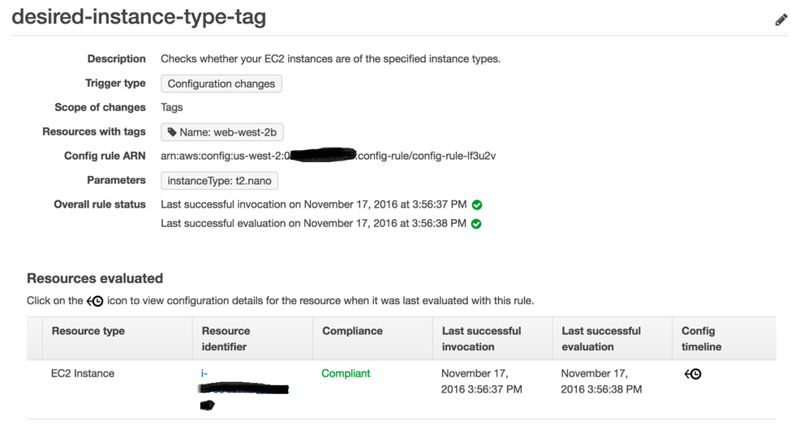Sort by Resource identifier column header
The width and height of the screenshot is (791, 425).
point(226,338)
